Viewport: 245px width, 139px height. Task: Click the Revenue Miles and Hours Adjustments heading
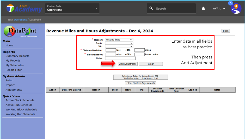(x=100, y=31)
